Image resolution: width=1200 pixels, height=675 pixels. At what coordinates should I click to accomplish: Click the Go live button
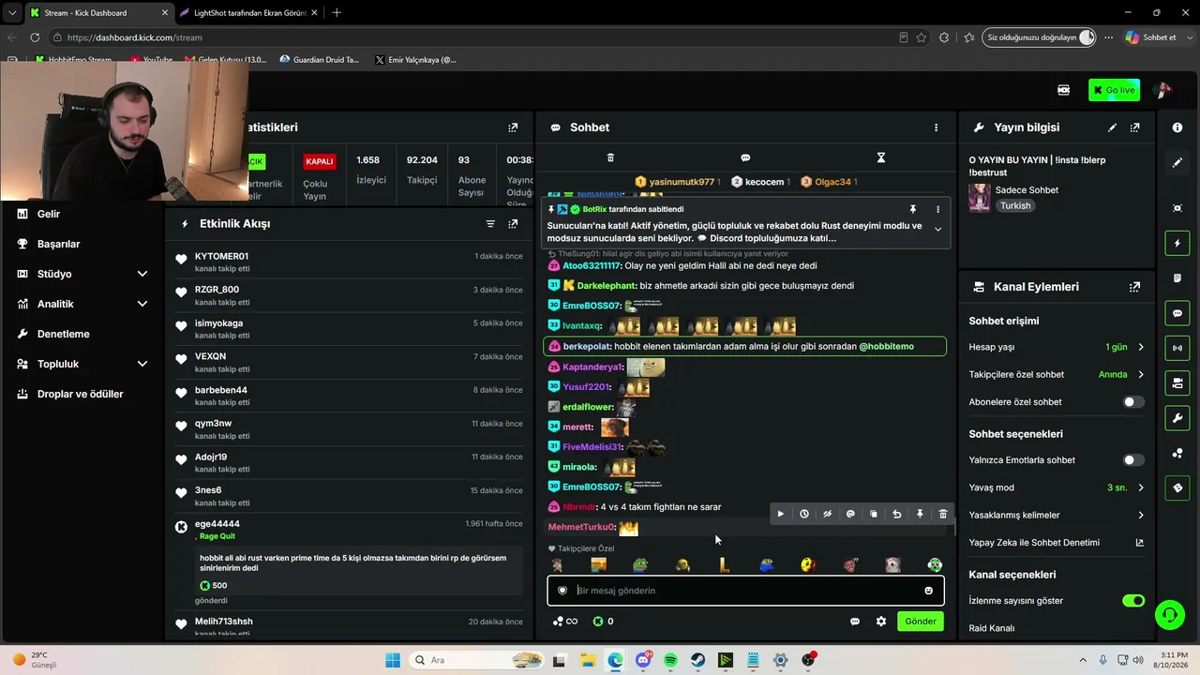pyautogui.click(x=1114, y=90)
